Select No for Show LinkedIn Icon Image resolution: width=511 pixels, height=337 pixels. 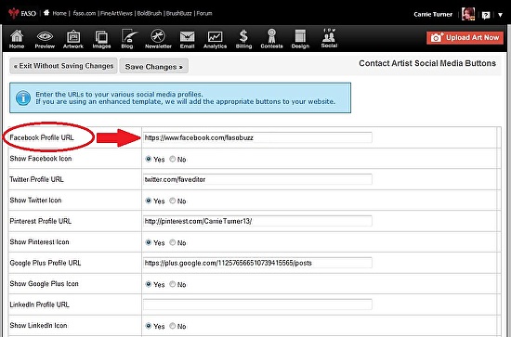[173, 326]
